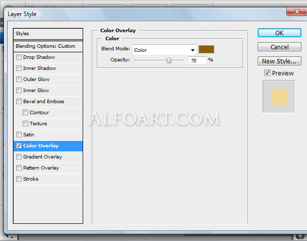307x241 pixels.
Task: Tick the Outer Glow checkbox
Action: click(19, 79)
